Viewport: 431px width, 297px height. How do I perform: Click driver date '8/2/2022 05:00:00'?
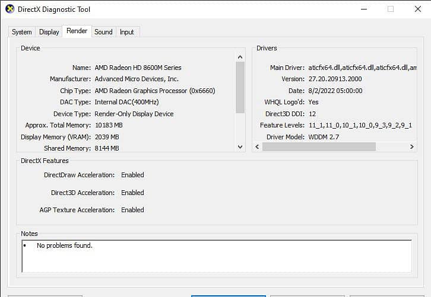pos(335,91)
